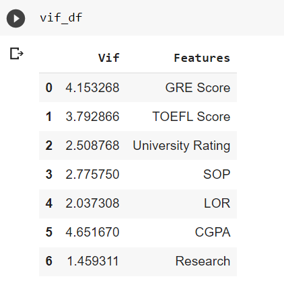Viewport: 284px width, 287px height.
Task: Click row index 0 label
Action: (x=49, y=87)
